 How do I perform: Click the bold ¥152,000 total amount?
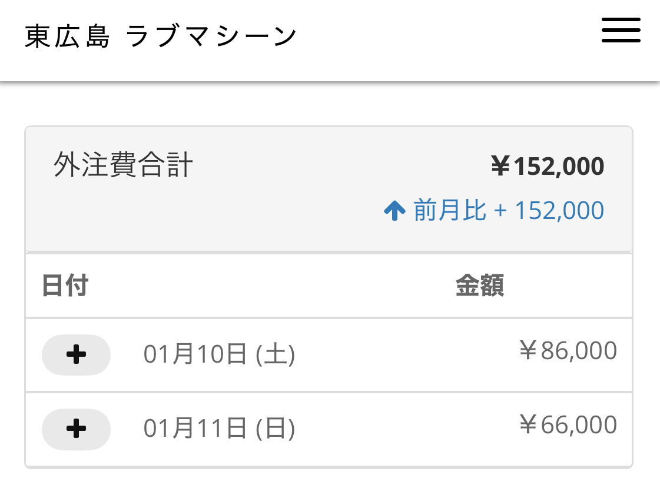548,167
